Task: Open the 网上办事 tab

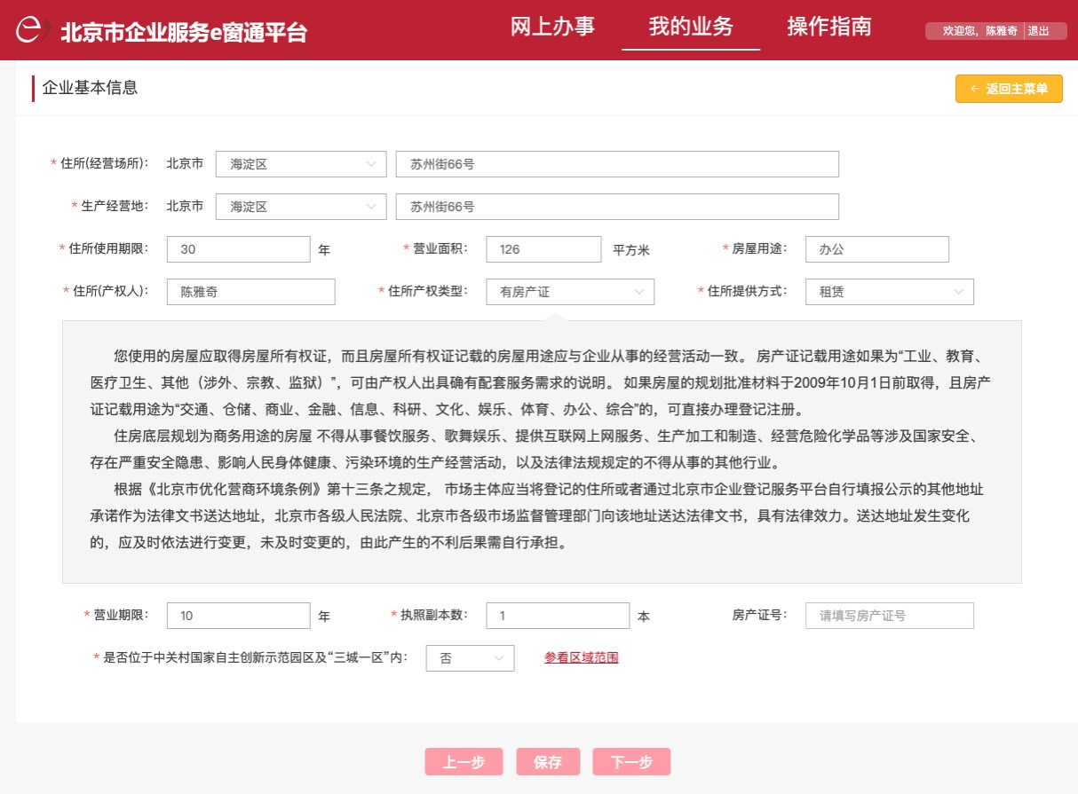Action: [552, 27]
